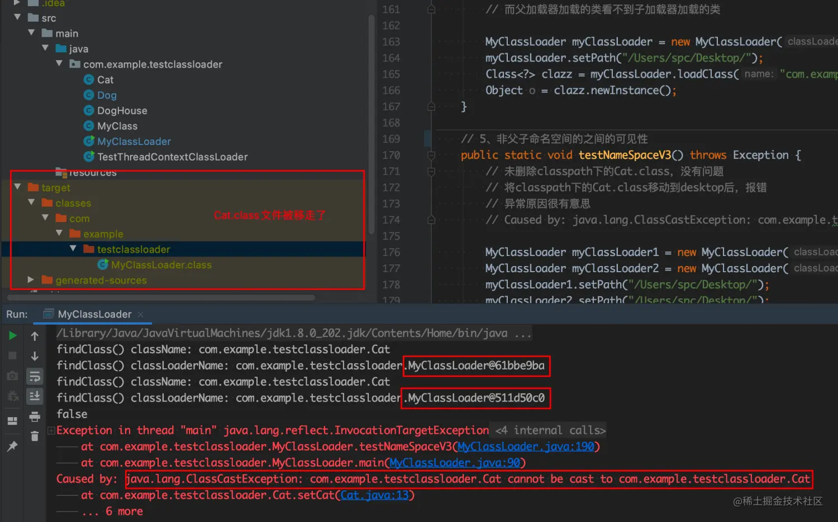Click the Print icon in console toolbar
This screenshot has height=522, width=838.
tap(35, 417)
